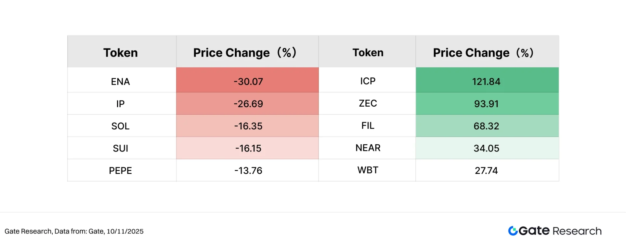The height and width of the screenshot is (250, 626).
Task: Click the PEPE token cell
Action: coord(121,170)
